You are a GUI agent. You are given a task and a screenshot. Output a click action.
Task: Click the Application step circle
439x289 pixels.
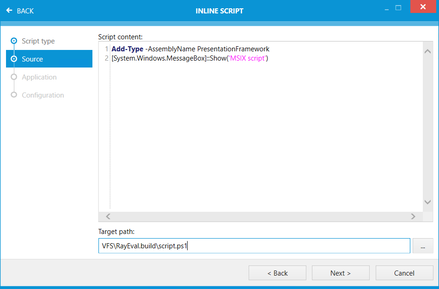click(x=13, y=77)
